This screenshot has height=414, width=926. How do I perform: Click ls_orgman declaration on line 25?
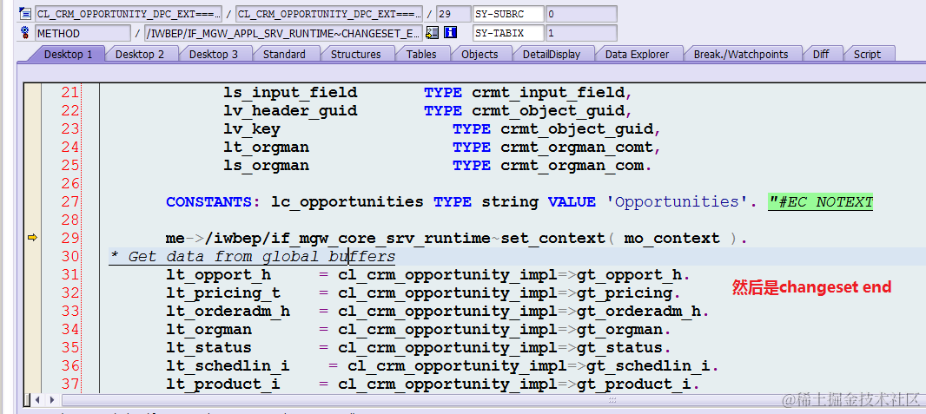[x=266, y=166]
